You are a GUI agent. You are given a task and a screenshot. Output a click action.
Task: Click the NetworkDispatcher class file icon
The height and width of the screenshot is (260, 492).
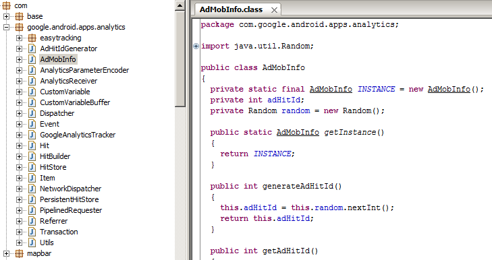click(32, 189)
